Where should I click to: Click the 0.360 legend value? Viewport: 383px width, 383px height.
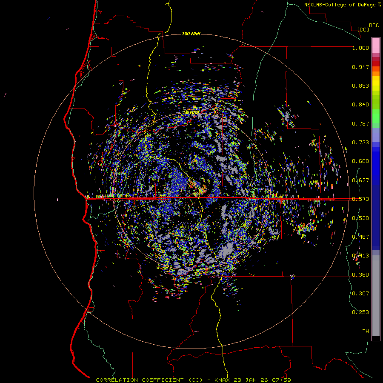pos(360,275)
